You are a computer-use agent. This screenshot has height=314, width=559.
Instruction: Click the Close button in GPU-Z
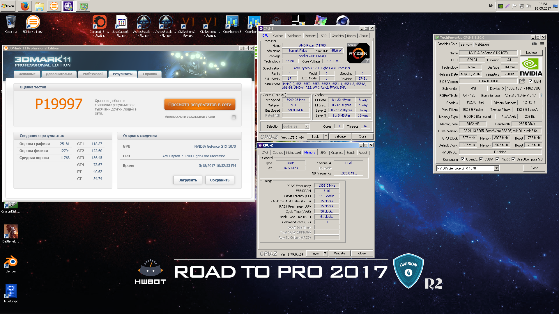pyautogui.click(x=534, y=168)
